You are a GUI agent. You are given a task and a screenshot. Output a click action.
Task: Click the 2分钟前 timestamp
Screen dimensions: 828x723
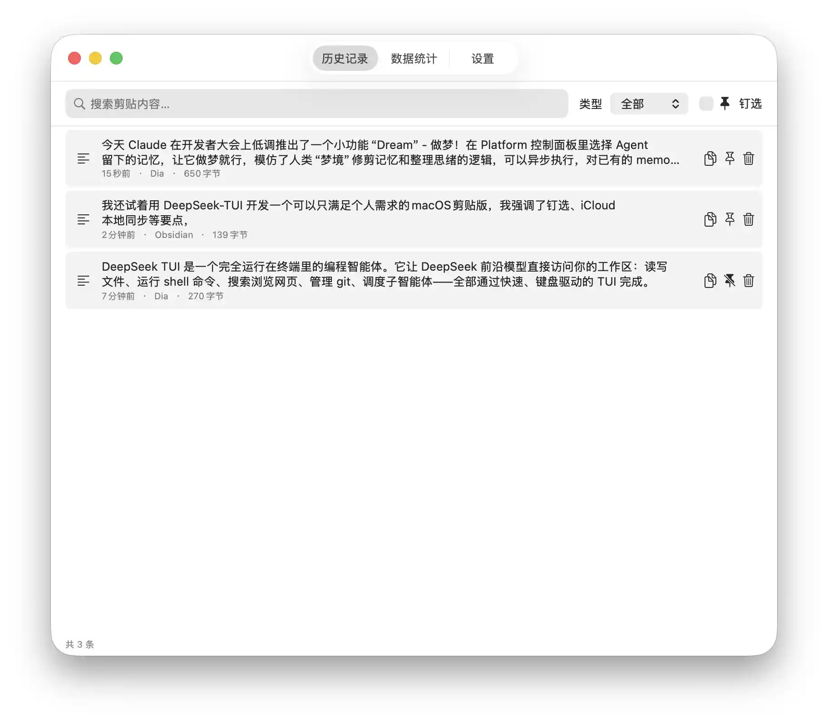(118, 235)
